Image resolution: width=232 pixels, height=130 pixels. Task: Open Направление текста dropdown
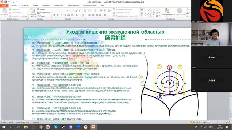pos(123,9)
